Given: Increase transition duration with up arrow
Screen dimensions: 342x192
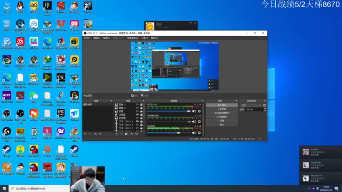Looking at the screenshot, I should click(x=265, y=109).
